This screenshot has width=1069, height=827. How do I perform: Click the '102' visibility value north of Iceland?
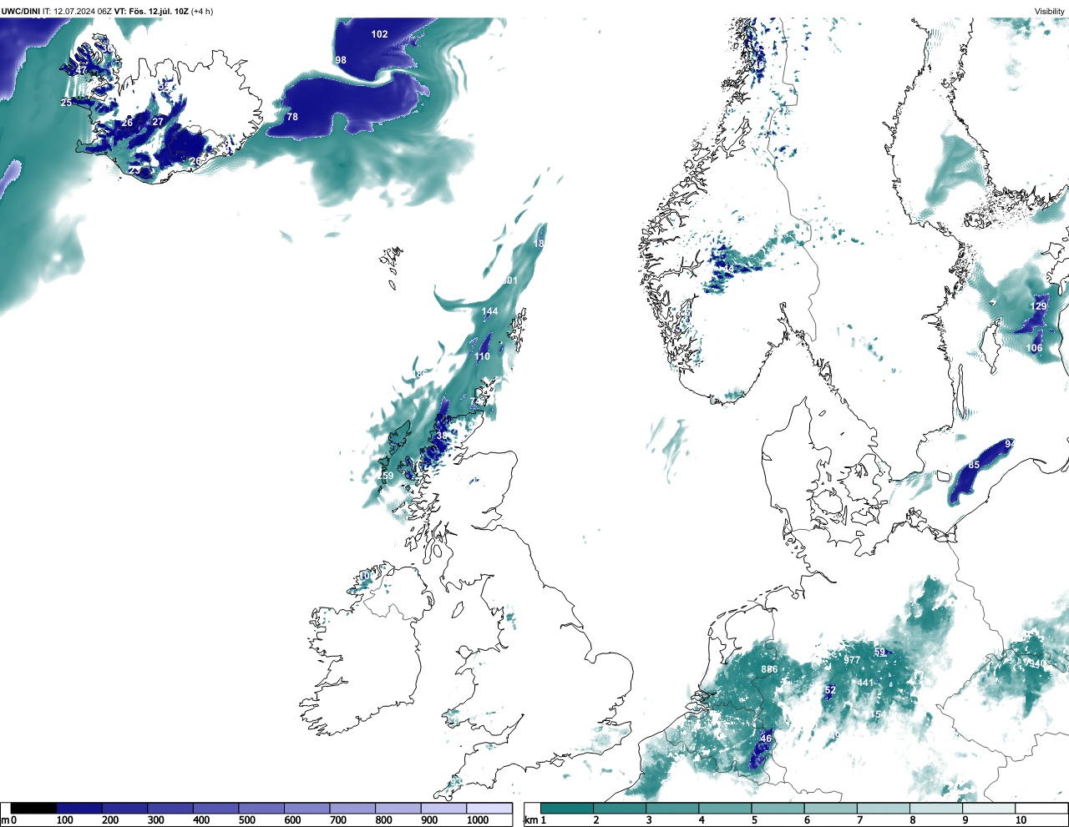[379, 34]
